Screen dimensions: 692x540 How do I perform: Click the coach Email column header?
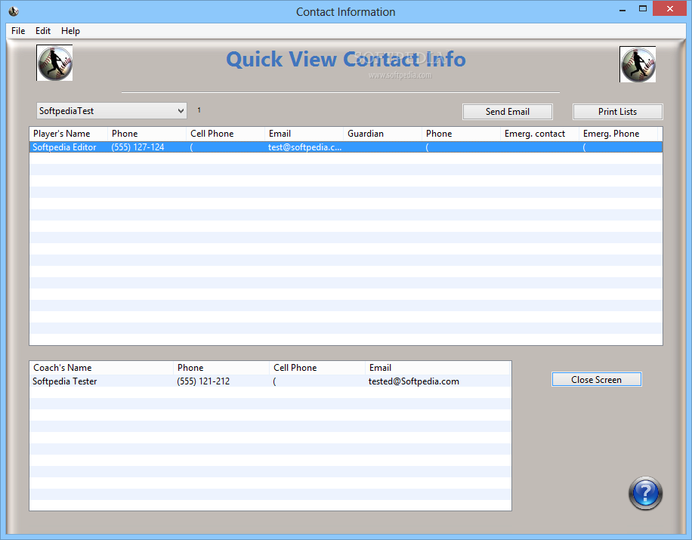437,368
